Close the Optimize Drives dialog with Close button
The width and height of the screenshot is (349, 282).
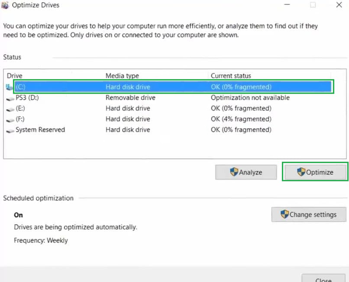tap(323, 279)
